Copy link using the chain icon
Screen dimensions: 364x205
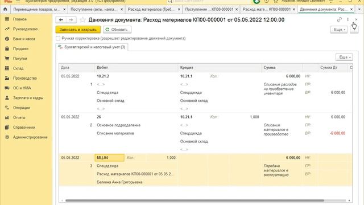(340, 19)
